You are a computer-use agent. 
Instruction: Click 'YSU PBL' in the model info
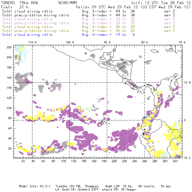pos(75,186)
